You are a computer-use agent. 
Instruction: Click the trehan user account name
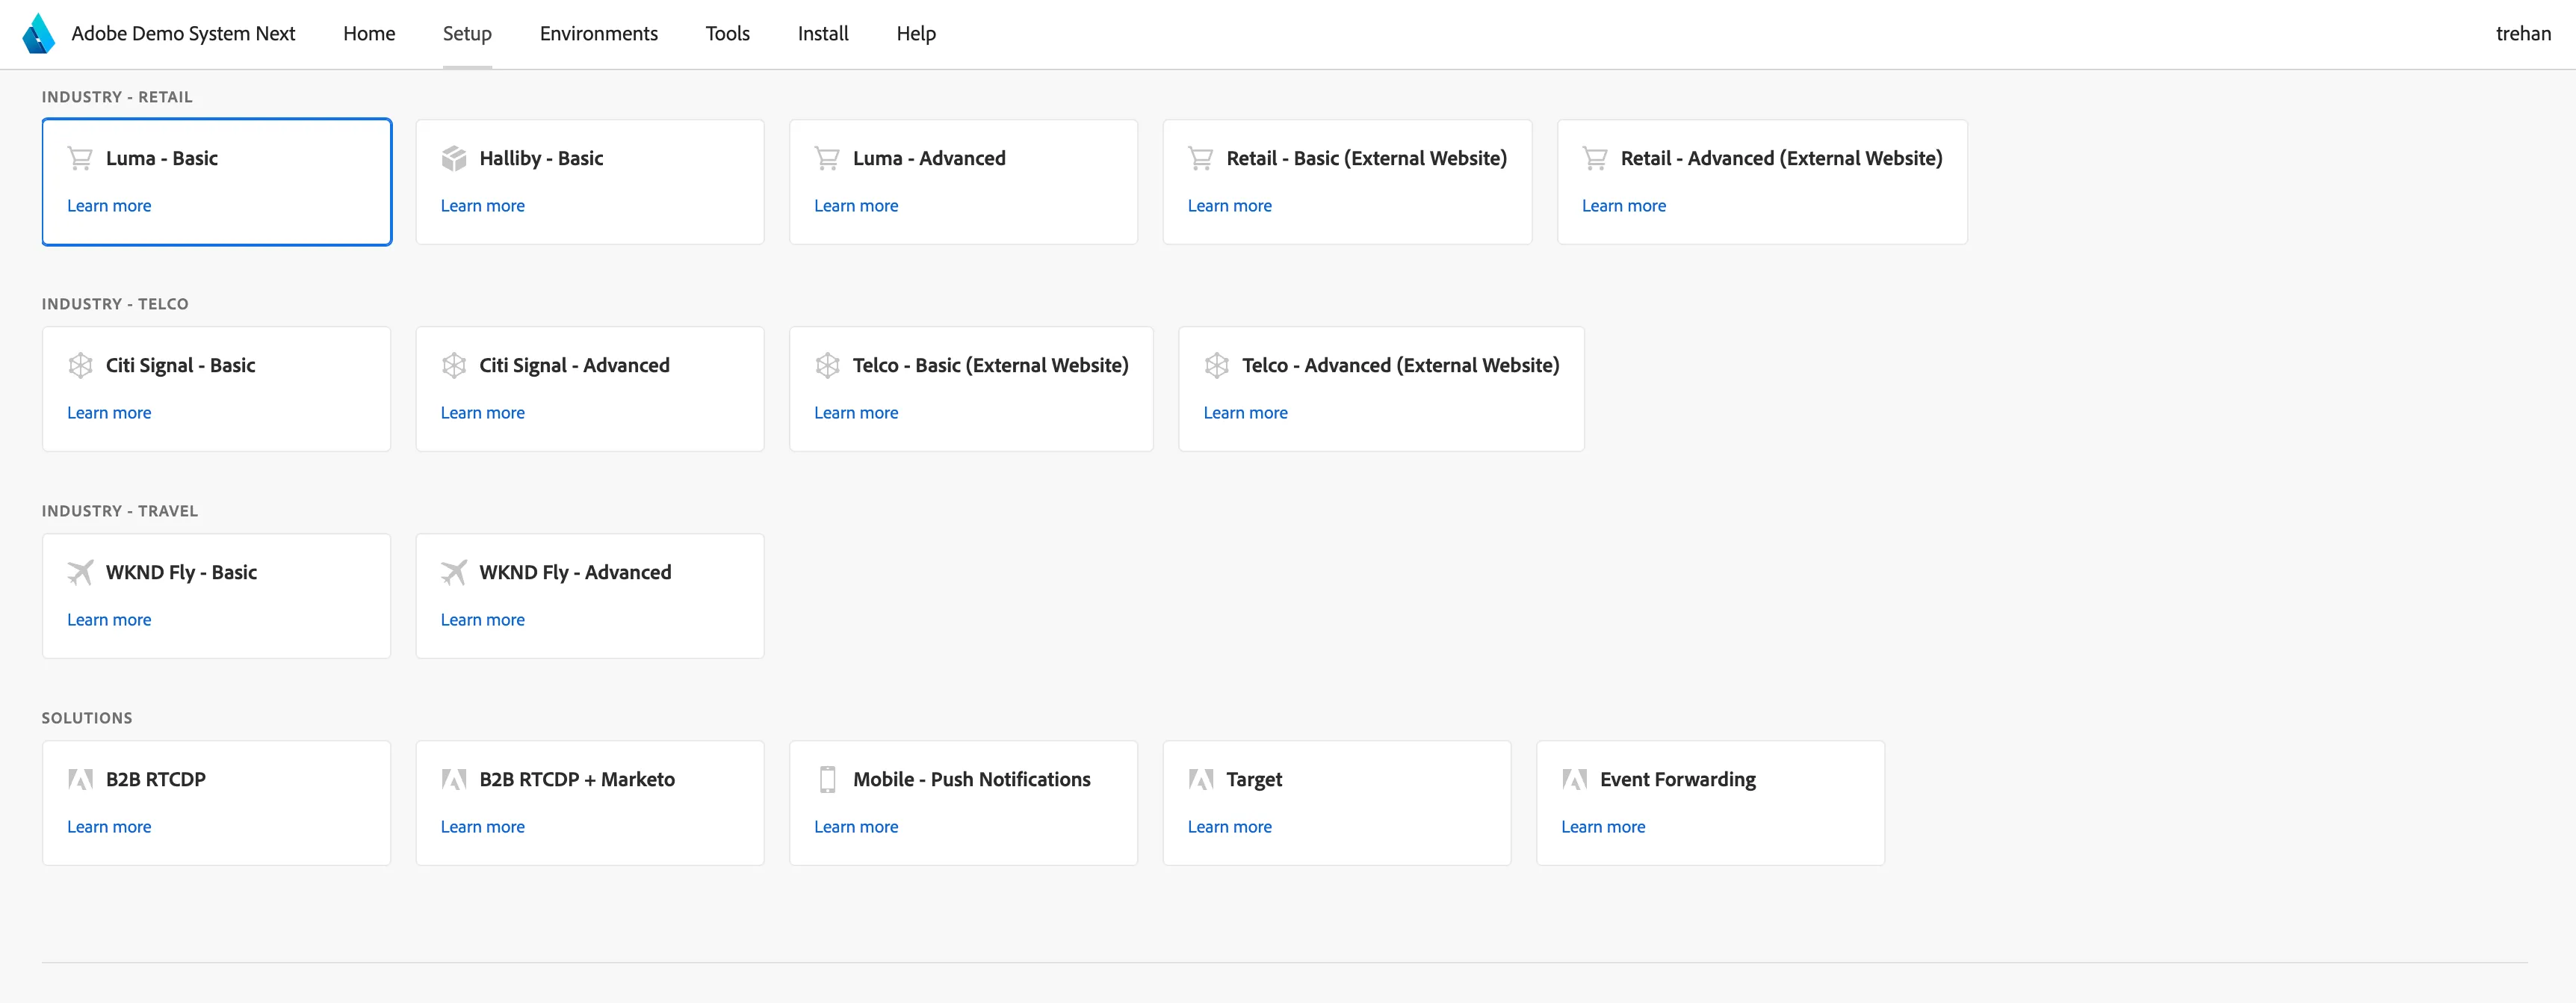point(2523,33)
